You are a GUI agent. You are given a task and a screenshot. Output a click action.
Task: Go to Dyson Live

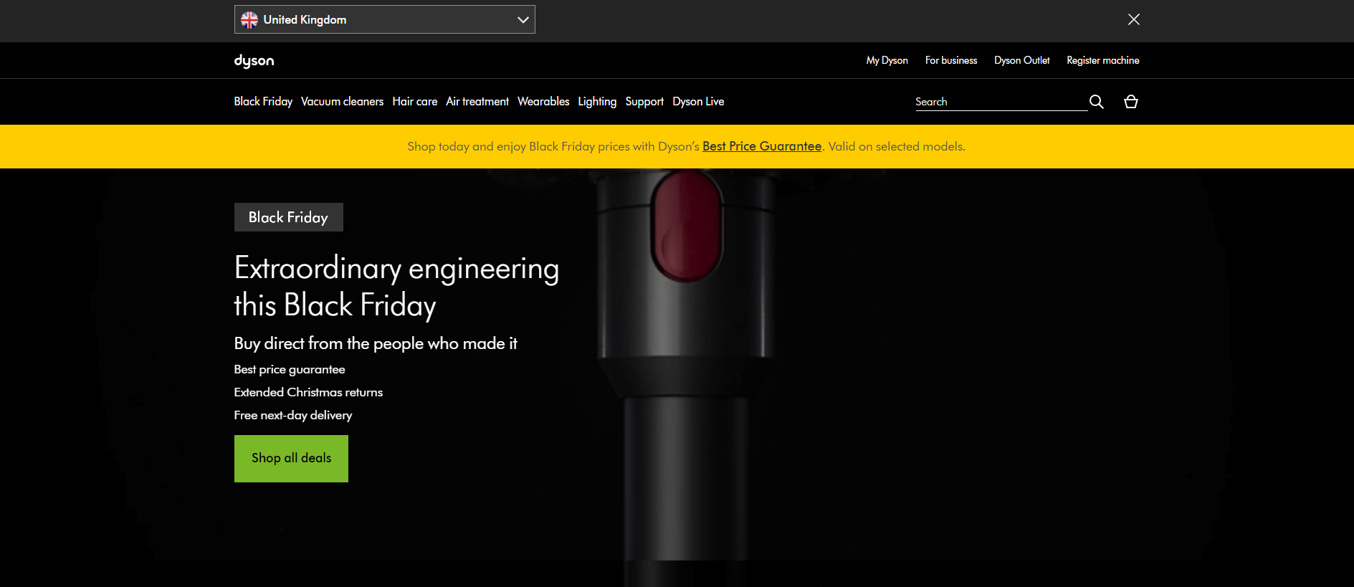[x=698, y=102]
